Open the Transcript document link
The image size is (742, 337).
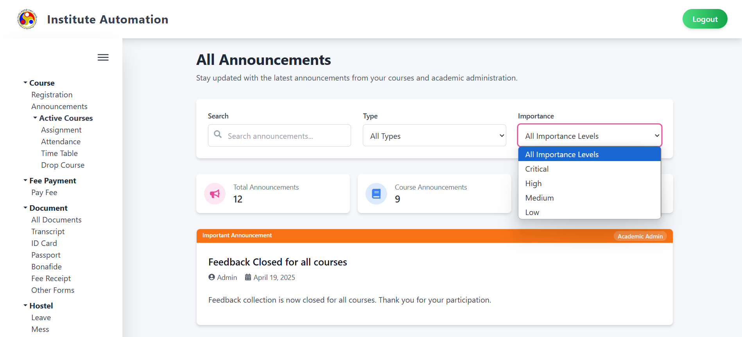tap(48, 231)
